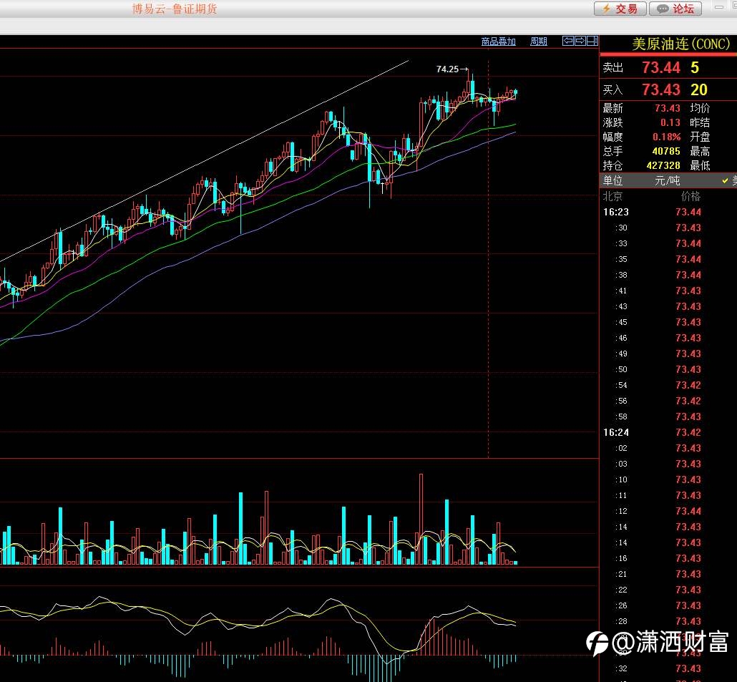Click the left arrow chart navigation icon
The image size is (737, 682).
[x=568, y=41]
